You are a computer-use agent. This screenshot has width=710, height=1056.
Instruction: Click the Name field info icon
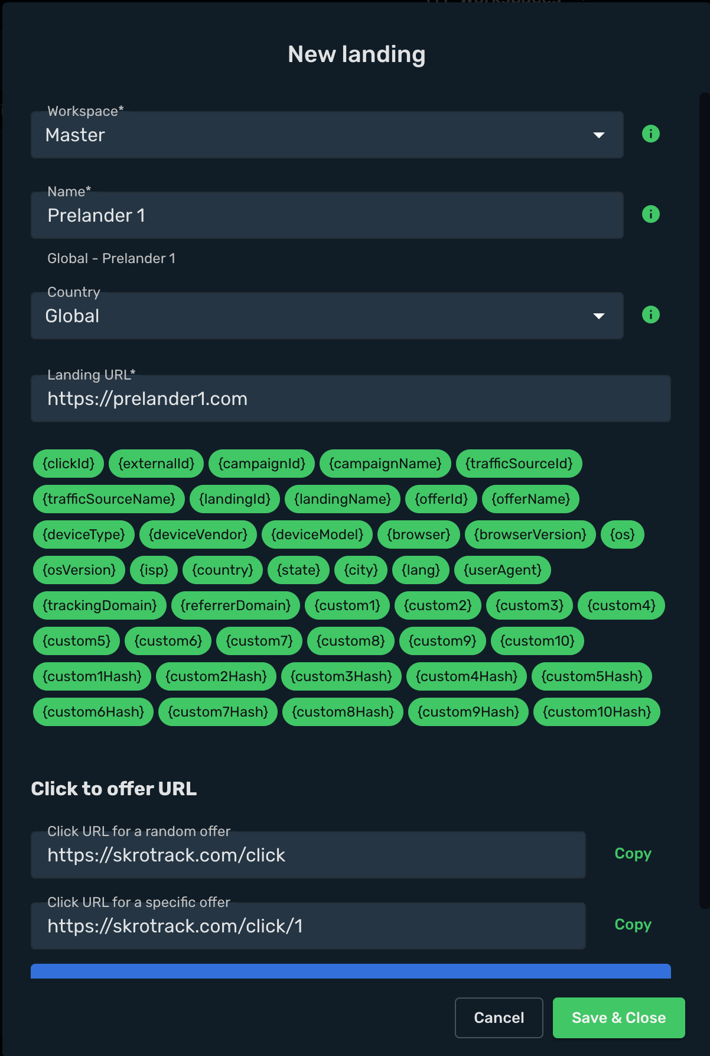pyautogui.click(x=650, y=215)
